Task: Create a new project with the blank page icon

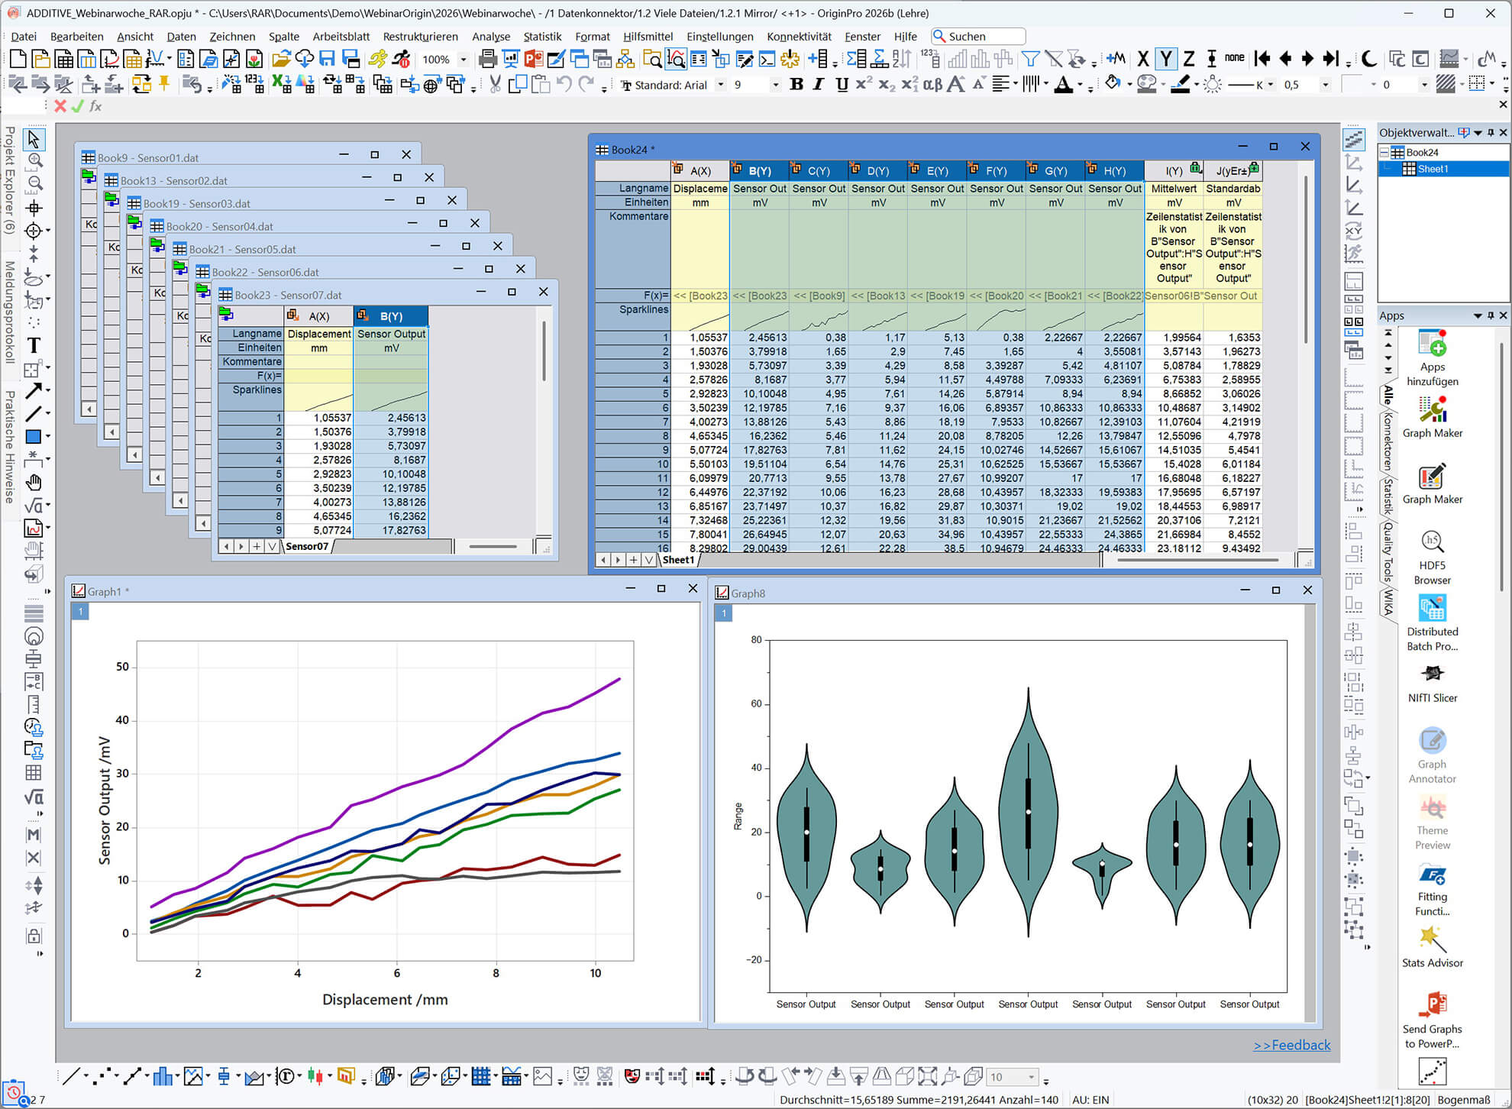Action: click(18, 59)
